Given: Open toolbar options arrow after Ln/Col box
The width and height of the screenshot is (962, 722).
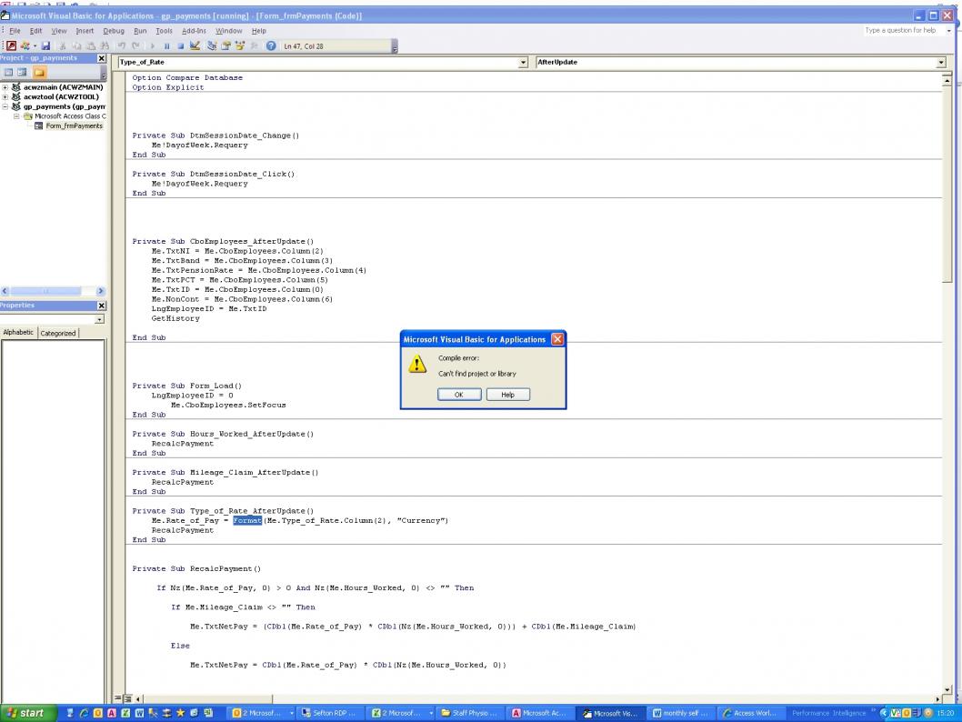Looking at the screenshot, I should [x=395, y=46].
